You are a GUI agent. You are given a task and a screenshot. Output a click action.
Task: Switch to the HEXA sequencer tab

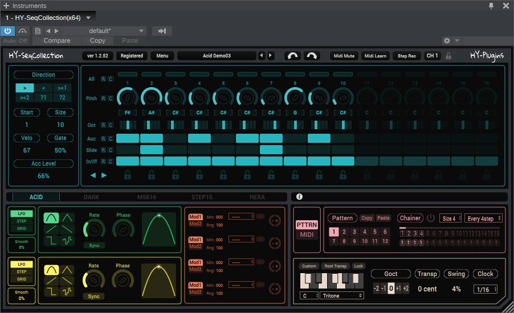(257, 197)
